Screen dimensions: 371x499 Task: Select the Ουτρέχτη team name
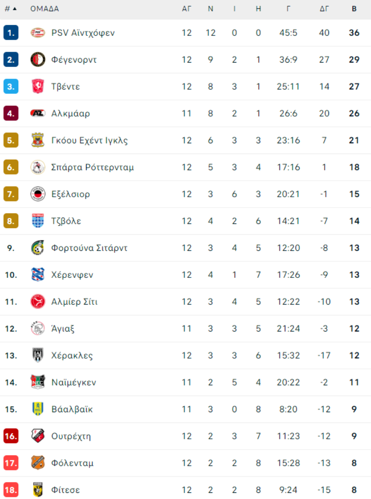coord(71,436)
